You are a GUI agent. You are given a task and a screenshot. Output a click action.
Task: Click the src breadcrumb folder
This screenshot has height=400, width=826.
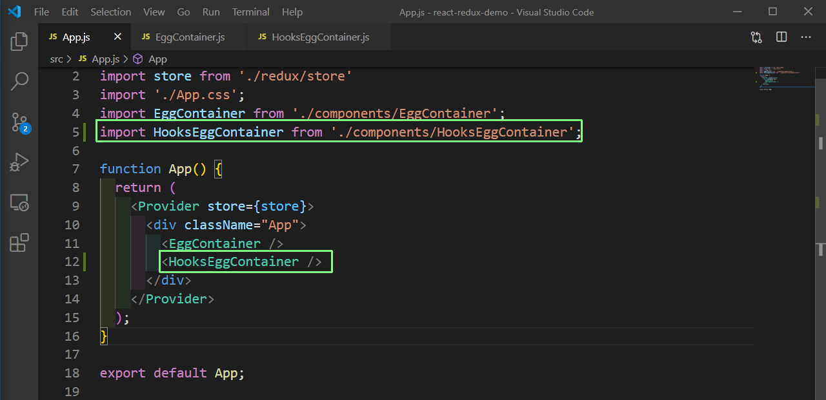(57, 59)
